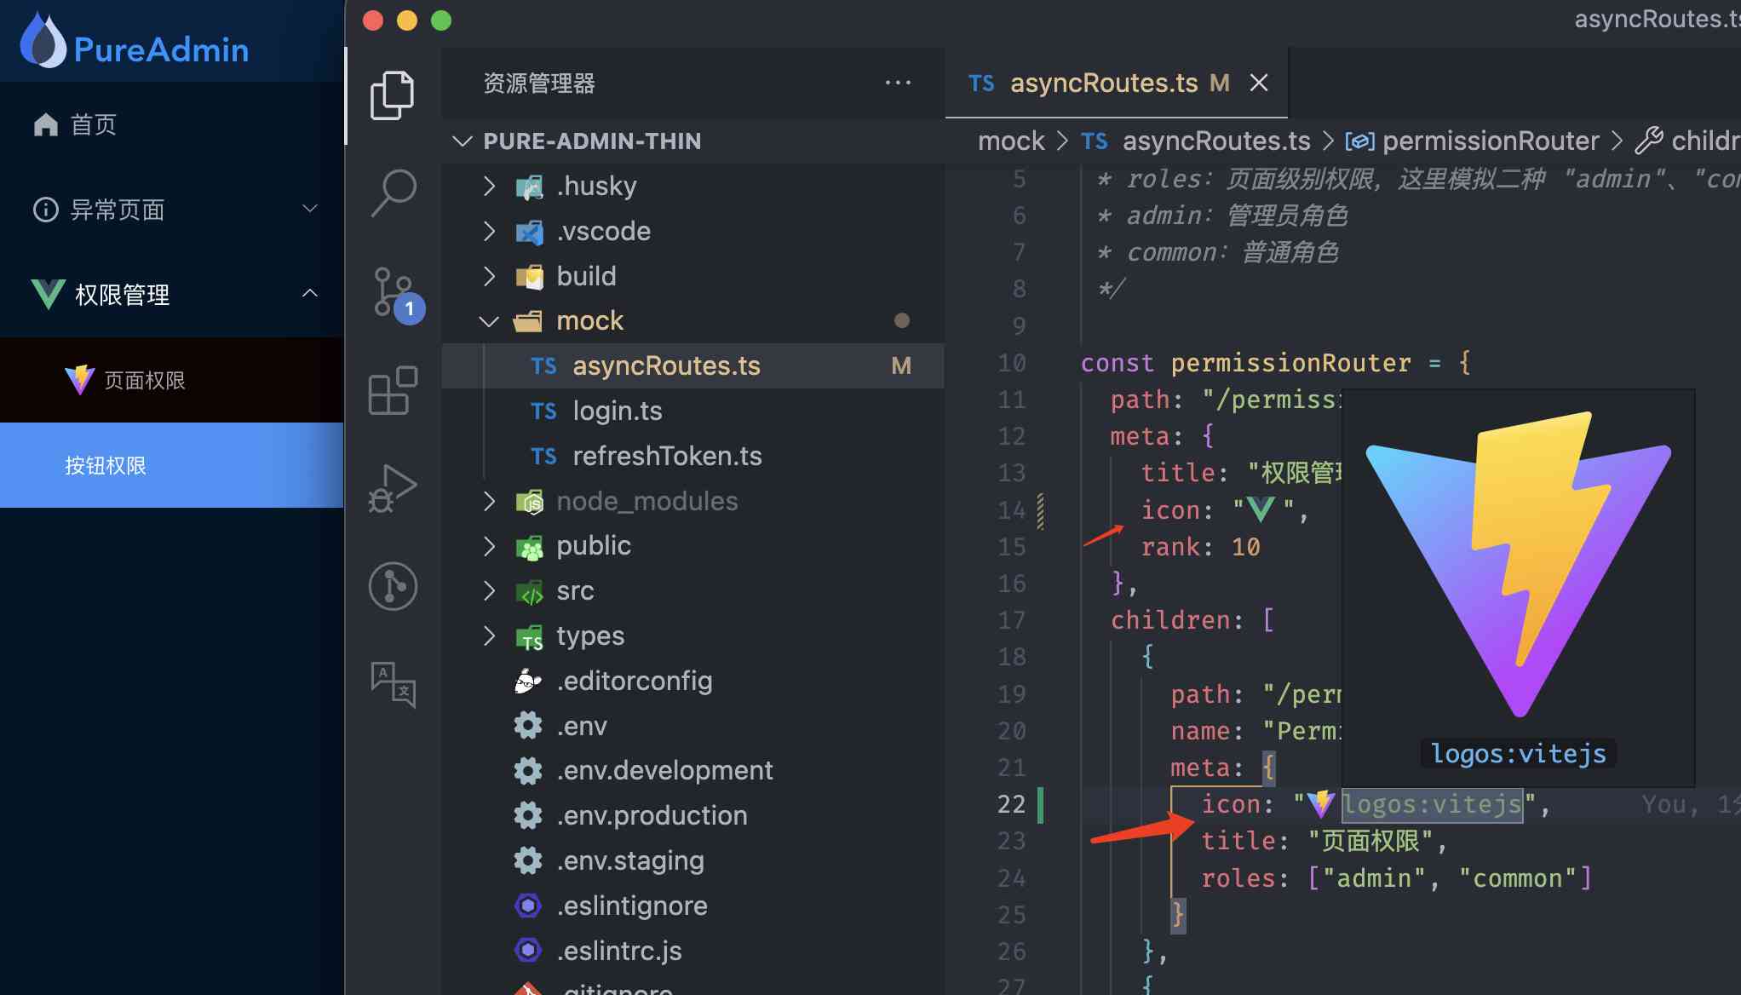Click rank: 10 on line 15

[1200, 547]
